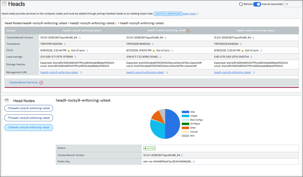The width and height of the screenshot is (303, 177).
Task: Open head4-rocky9-enforcing-uitest management URL link
Action: 59,72
